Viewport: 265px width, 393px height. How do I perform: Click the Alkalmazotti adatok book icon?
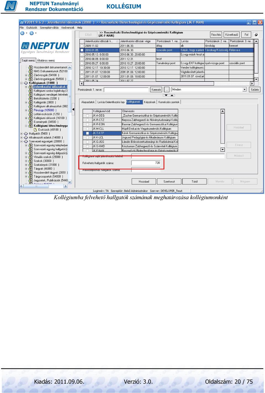[26, 137]
